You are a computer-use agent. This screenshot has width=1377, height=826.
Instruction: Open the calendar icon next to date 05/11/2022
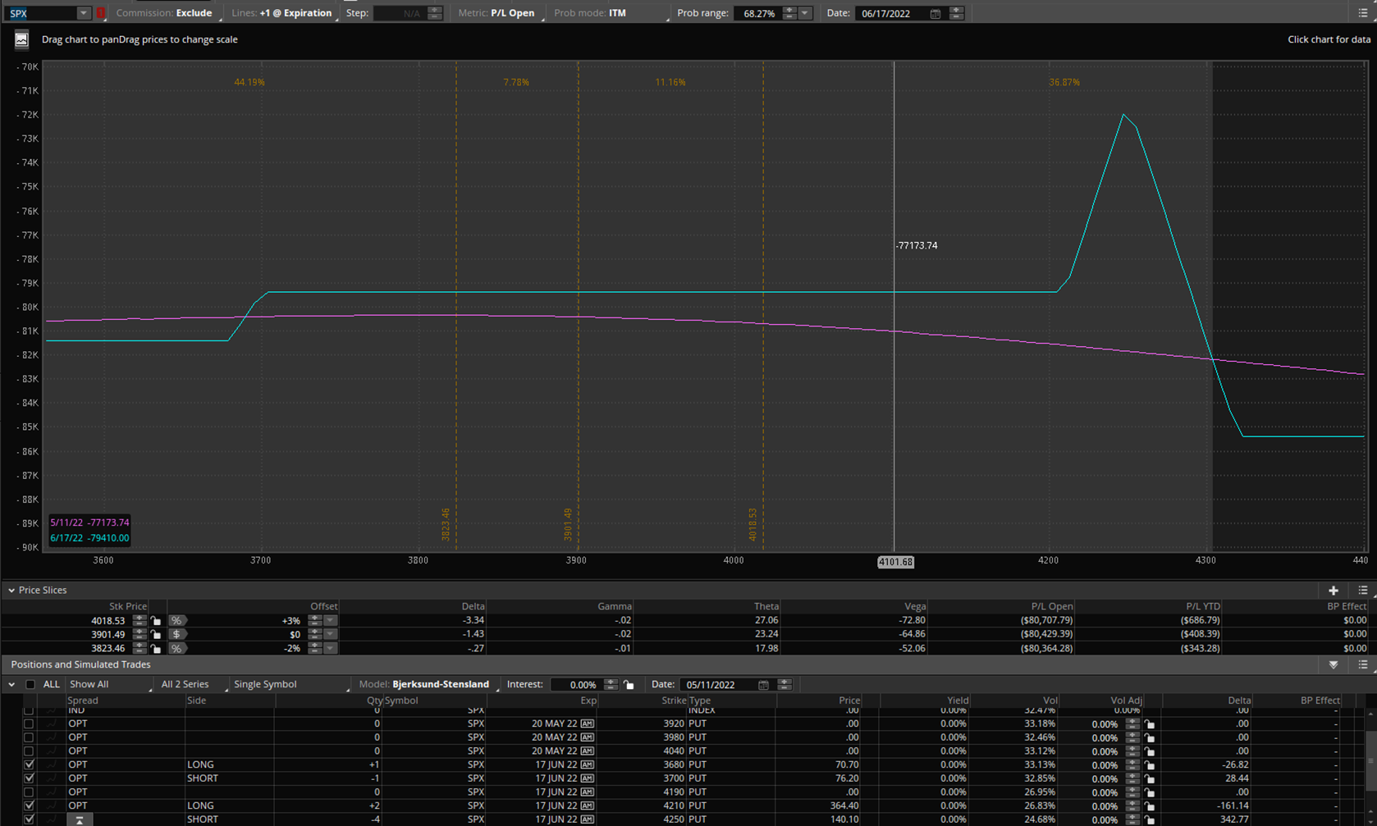tap(763, 685)
